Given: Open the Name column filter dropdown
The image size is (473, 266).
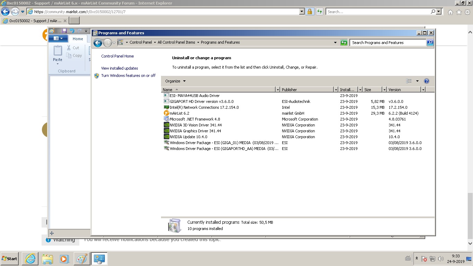Looking at the screenshot, I should (x=277, y=90).
